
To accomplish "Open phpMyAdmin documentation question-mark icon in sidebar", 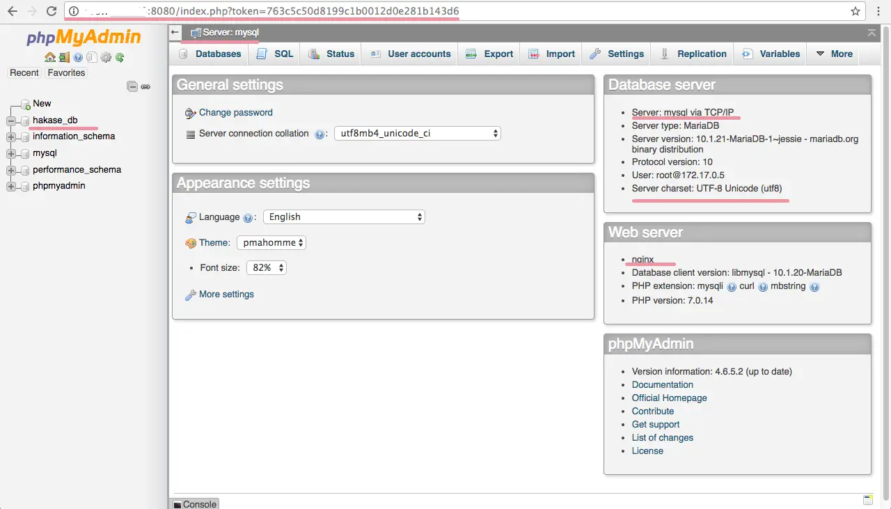I will point(78,58).
